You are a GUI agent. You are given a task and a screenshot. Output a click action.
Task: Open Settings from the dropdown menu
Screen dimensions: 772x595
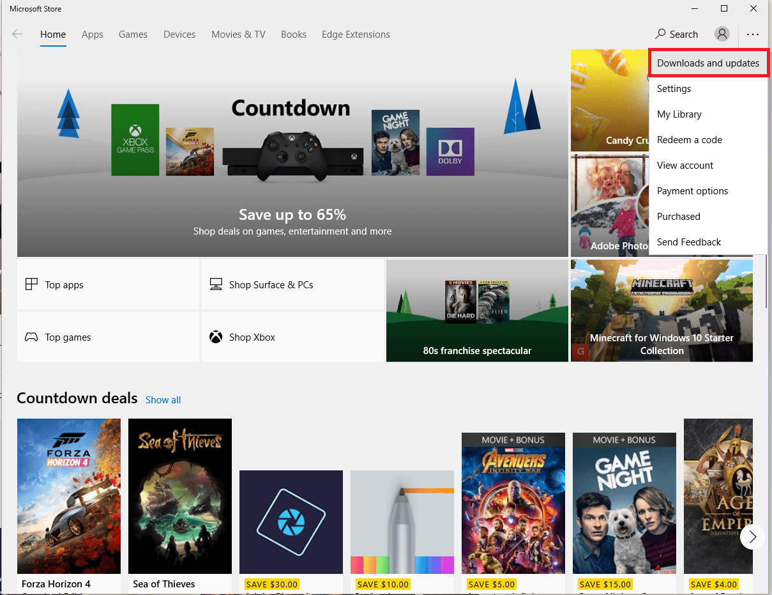tap(708, 89)
